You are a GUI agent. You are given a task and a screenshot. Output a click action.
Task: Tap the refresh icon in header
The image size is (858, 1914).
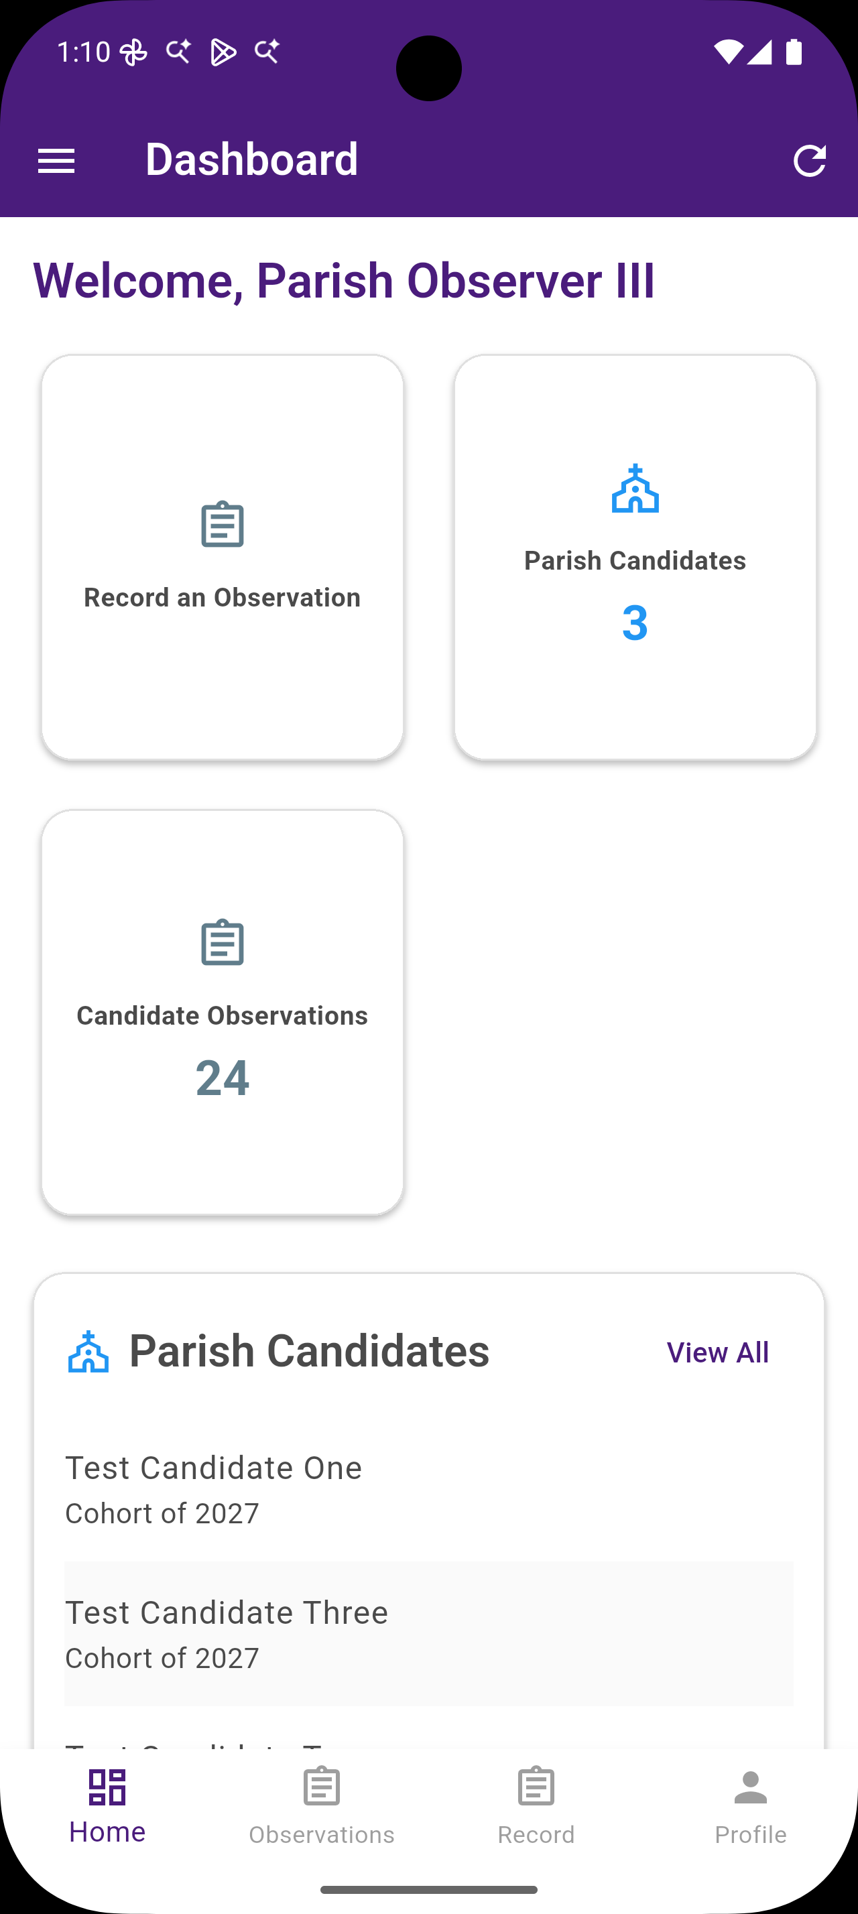pos(809,160)
